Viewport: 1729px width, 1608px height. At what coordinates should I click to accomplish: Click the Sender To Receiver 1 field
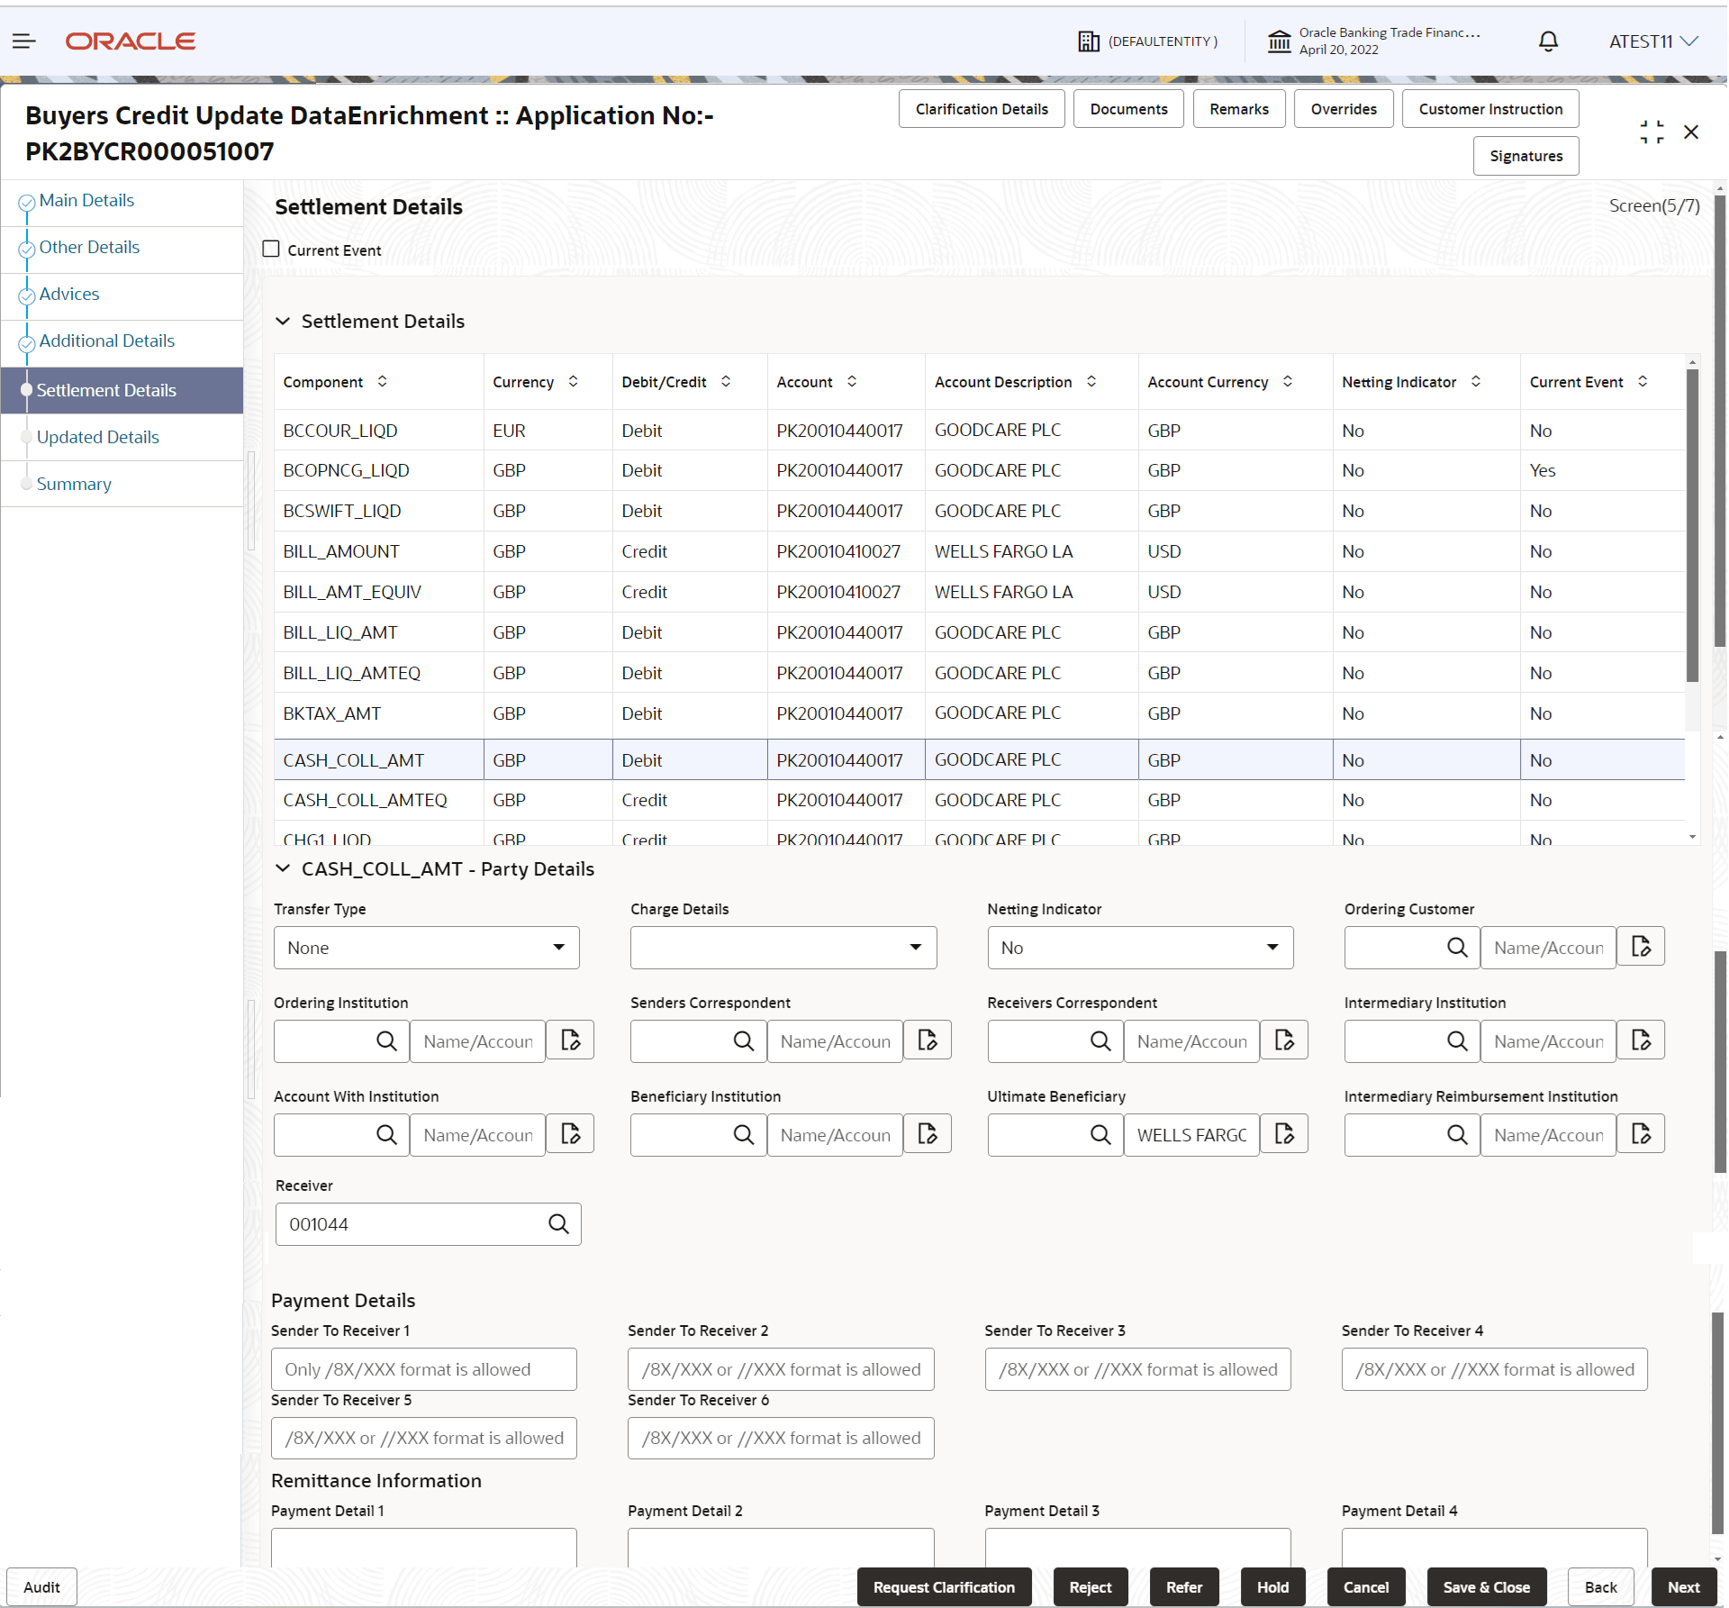[423, 1369]
